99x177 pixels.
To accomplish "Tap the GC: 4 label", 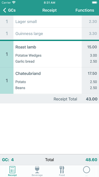I will (x=8, y=160).
